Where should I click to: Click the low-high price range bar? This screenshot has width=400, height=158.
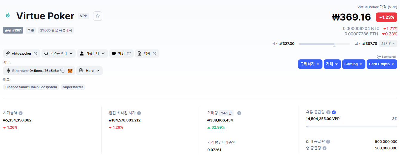click(324, 44)
